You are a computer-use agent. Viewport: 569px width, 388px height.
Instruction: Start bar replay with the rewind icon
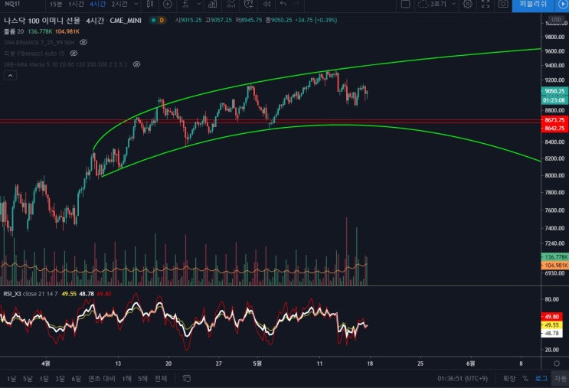coord(267,4)
